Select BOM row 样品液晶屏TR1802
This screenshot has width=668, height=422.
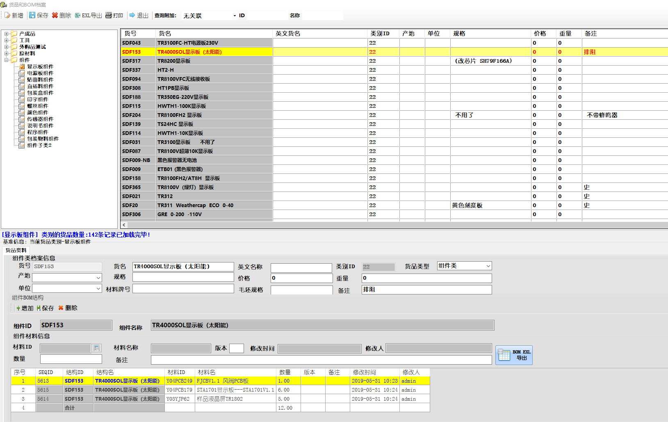[x=220, y=399]
